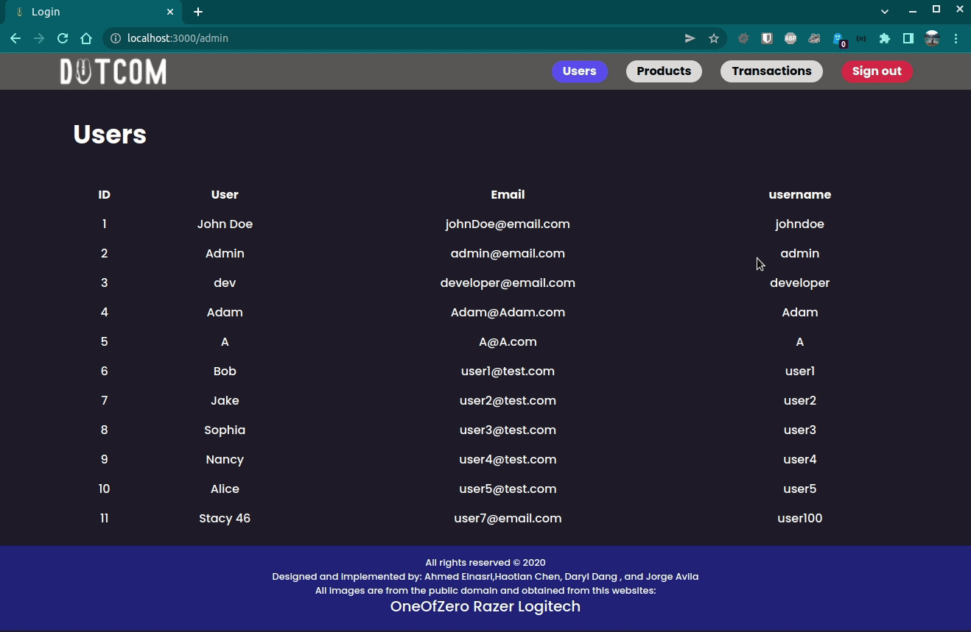Open the Adblock Plus extension icon
This screenshot has width=971, height=632.
tap(791, 38)
